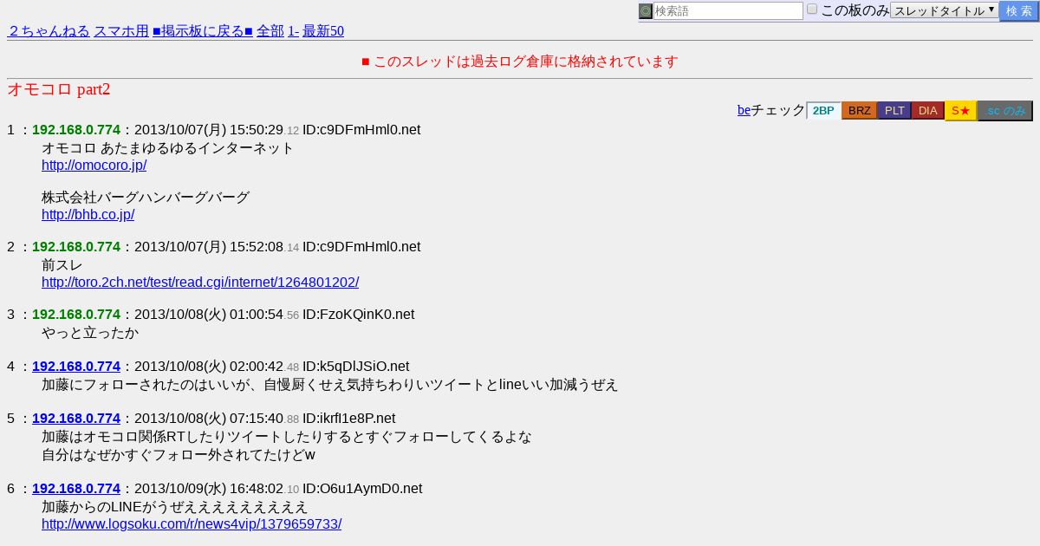This screenshot has height=546, width=1040.
Task: Click ID:c9DFmHml0.net in post 1
Action: 361,129
